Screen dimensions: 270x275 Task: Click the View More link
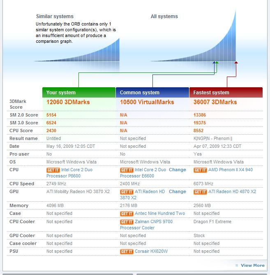252,266
